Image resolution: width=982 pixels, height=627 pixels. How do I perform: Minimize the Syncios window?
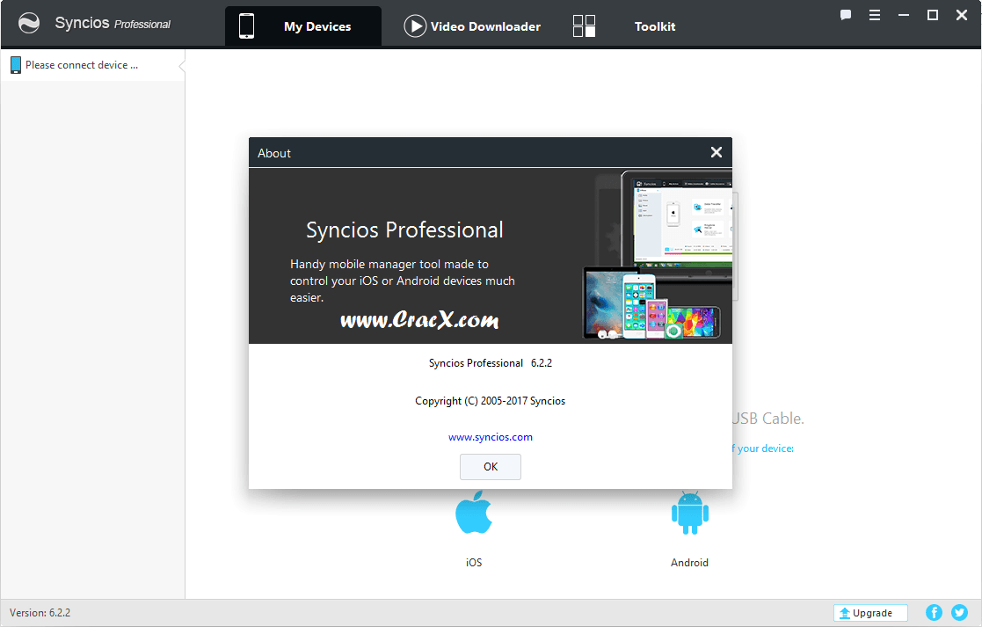pos(903,15)
